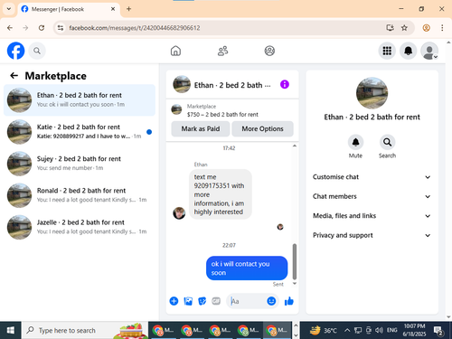
Task: Open the 36°C weather widget
Action: pyautogui.click(x=324, y=330)
